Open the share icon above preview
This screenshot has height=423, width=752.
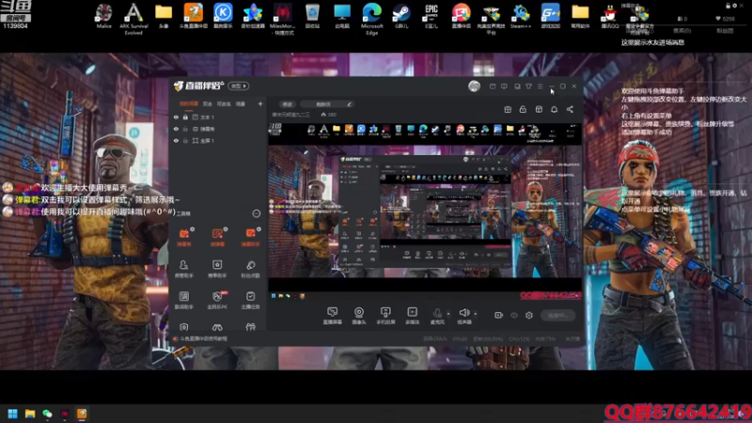point(570,109)
